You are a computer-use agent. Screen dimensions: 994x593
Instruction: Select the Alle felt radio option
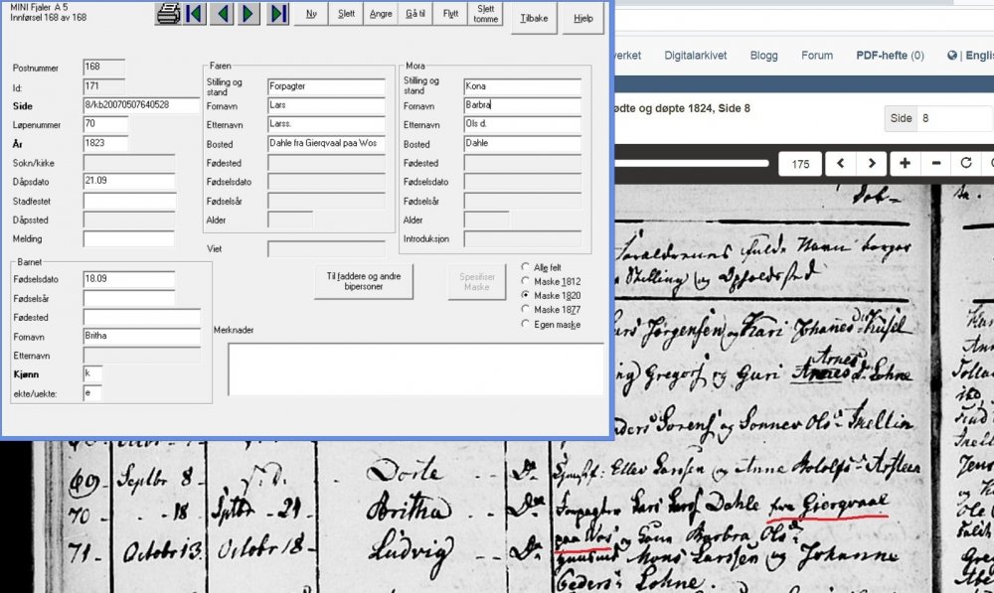[x=526, y=267]
